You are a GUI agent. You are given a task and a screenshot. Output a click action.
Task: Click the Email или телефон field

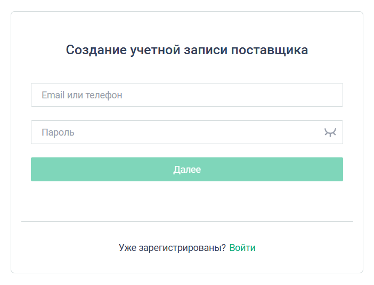point(186,95)
